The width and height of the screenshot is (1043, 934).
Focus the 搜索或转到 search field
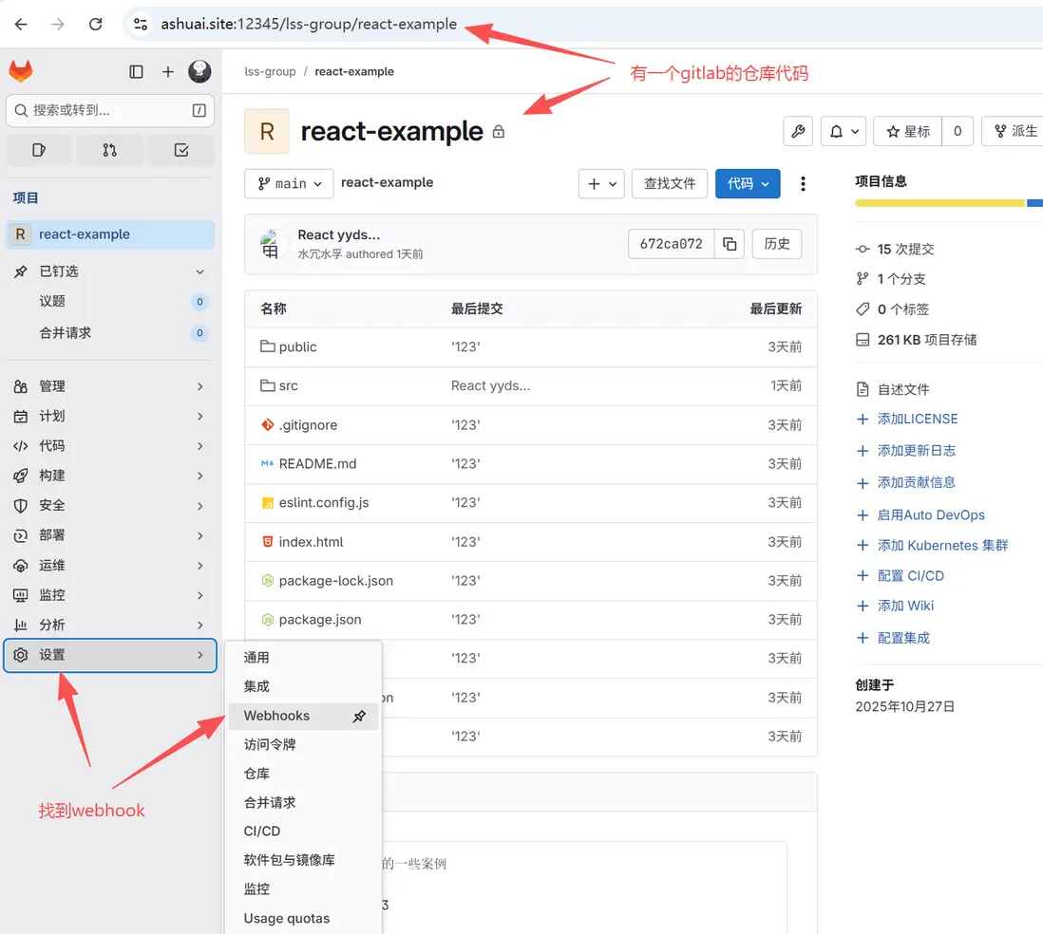click(x=110, y=110)
